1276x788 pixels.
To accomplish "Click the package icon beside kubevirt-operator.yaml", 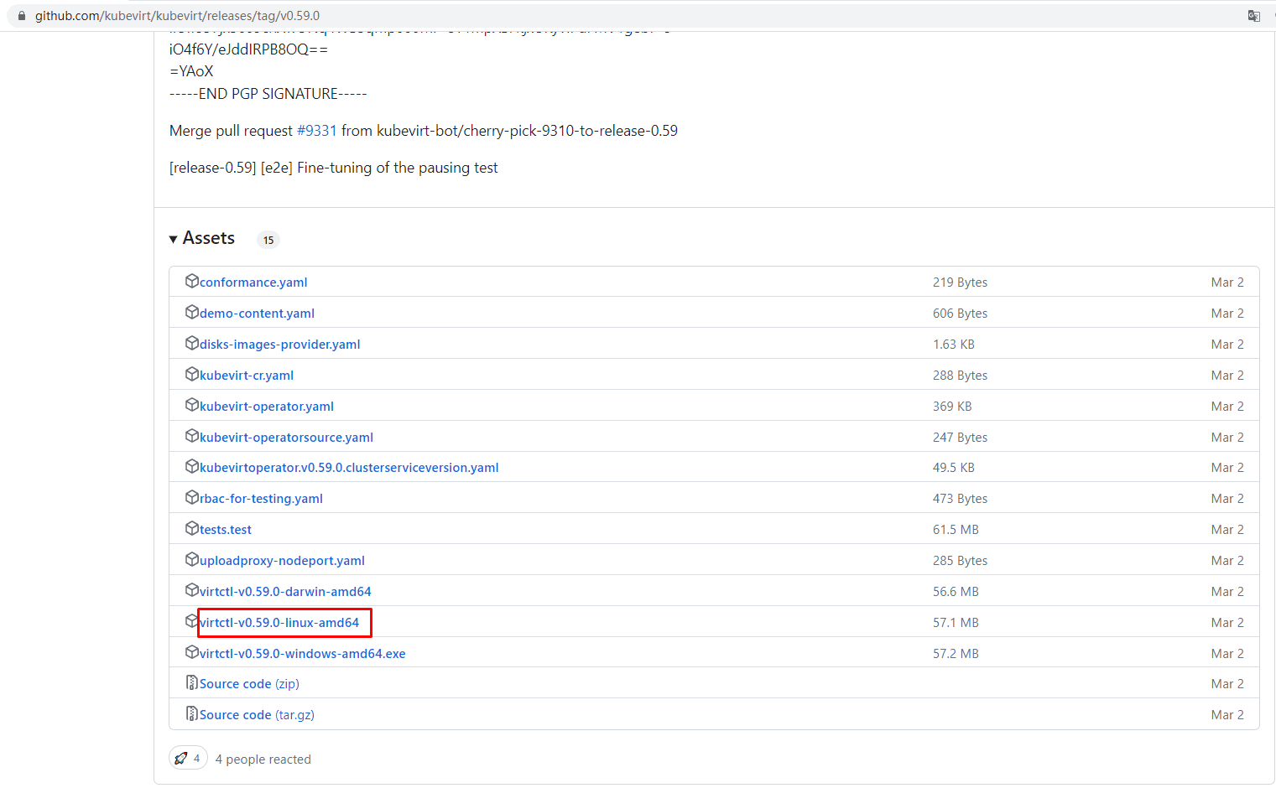I will [x=192, y=405].
